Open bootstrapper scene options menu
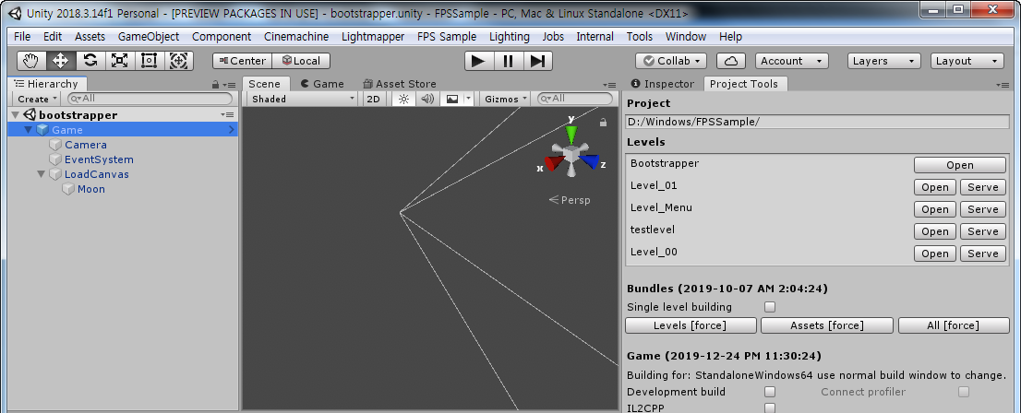The width and height of the screenshot is (1021, 413). [x=227, y=115]
